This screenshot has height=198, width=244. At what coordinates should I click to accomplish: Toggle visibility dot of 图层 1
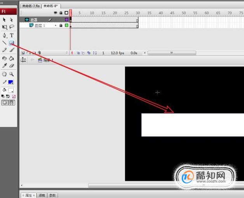click(x=56, y=25)
